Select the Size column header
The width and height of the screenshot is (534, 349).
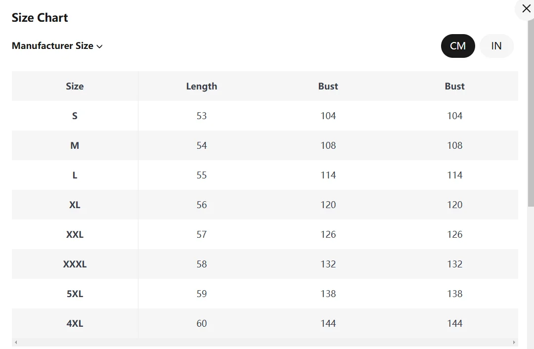pos(75,86)
